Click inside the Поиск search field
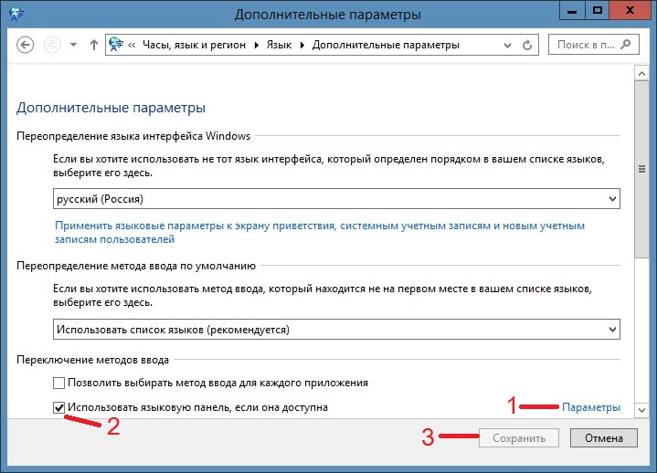The height and width of the screenshot is (473, 657). [x=585, y=45]
